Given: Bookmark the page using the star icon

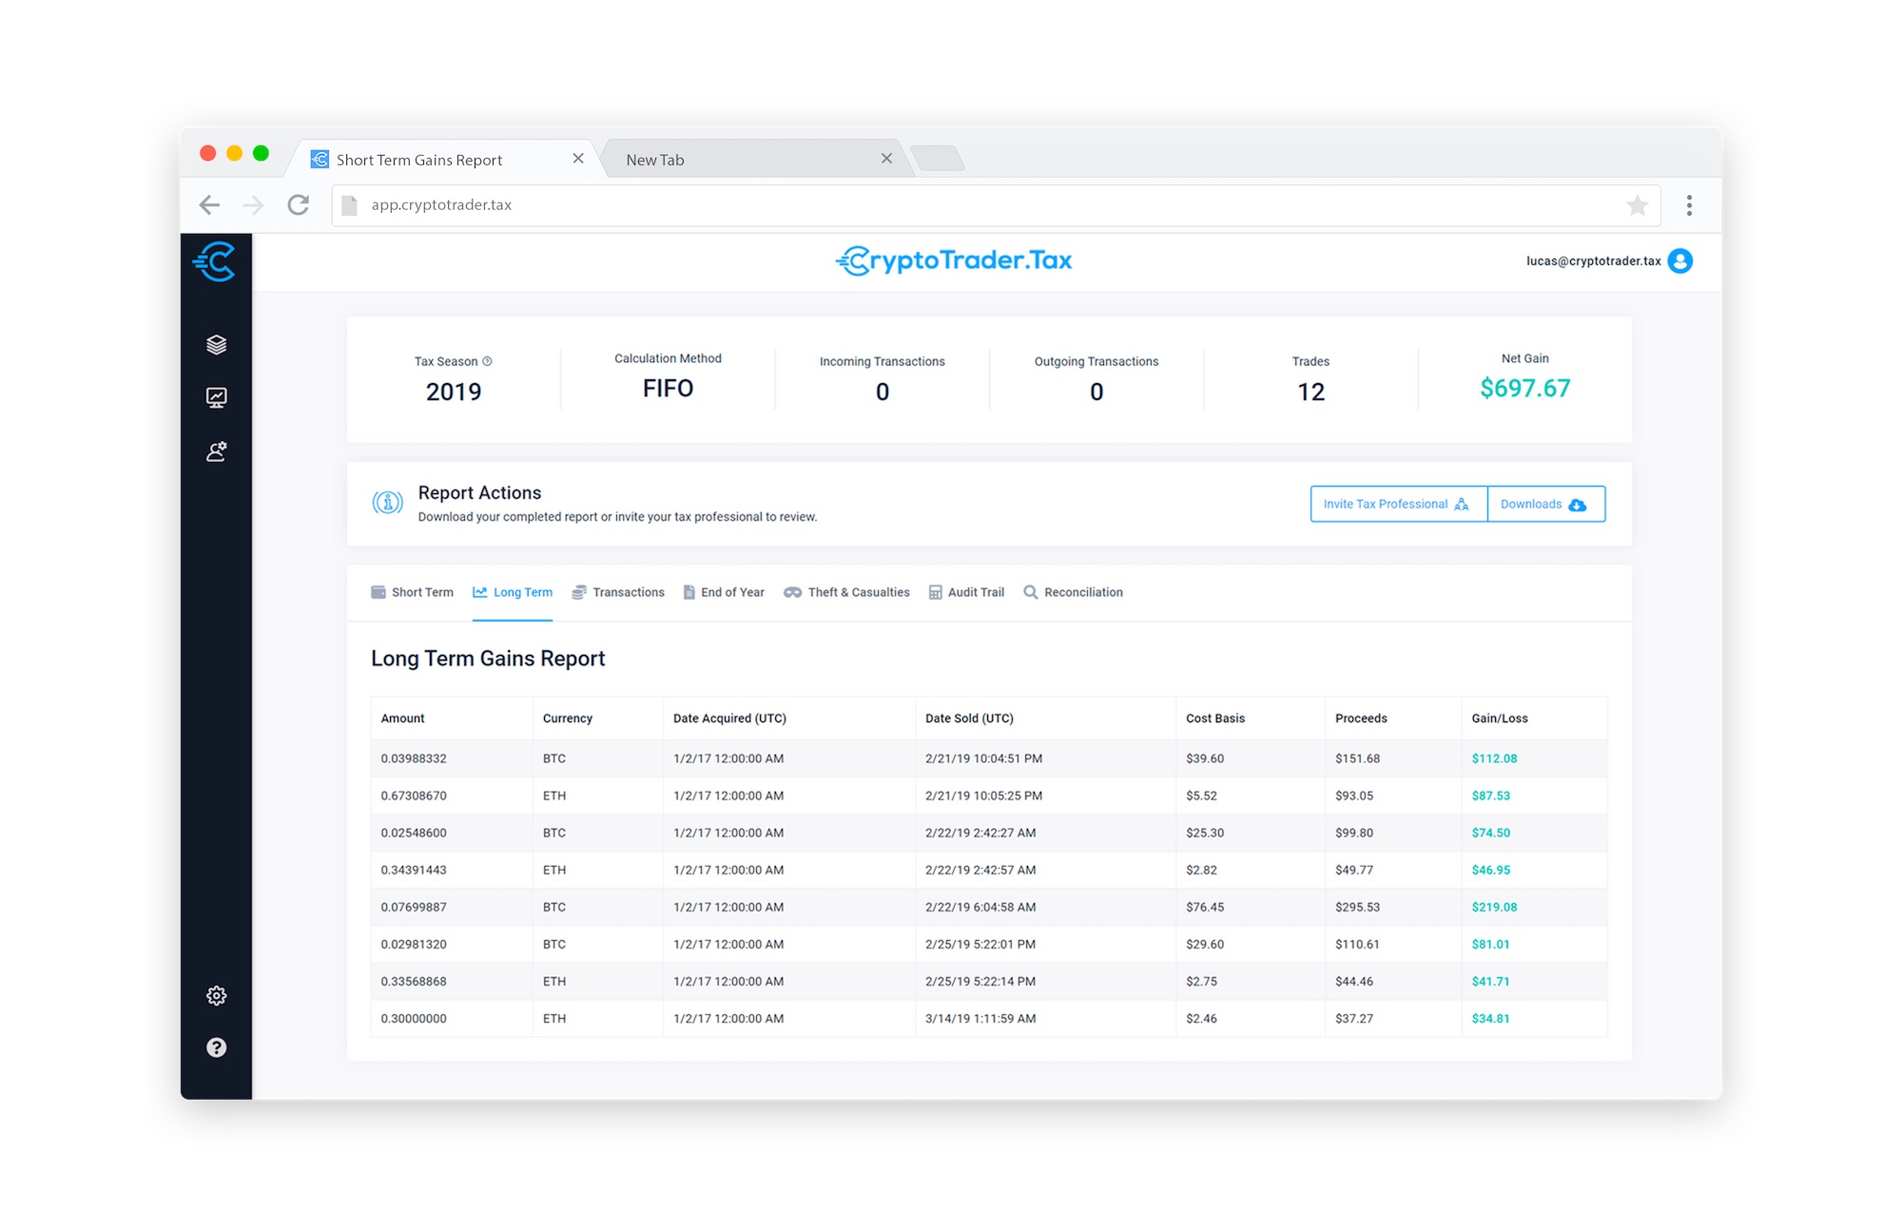Looking at the screenshot, I should coord(1638,204).
